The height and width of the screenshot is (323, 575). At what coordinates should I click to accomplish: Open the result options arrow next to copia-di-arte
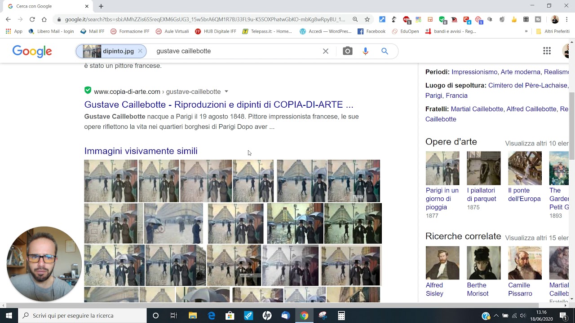click(x=226, y=92)
